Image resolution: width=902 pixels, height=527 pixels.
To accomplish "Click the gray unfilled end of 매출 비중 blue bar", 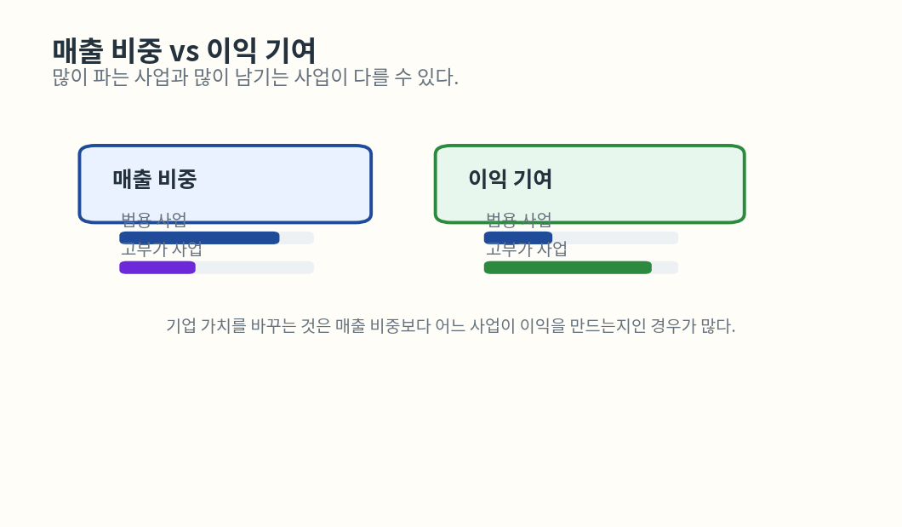I will point(297,238).
